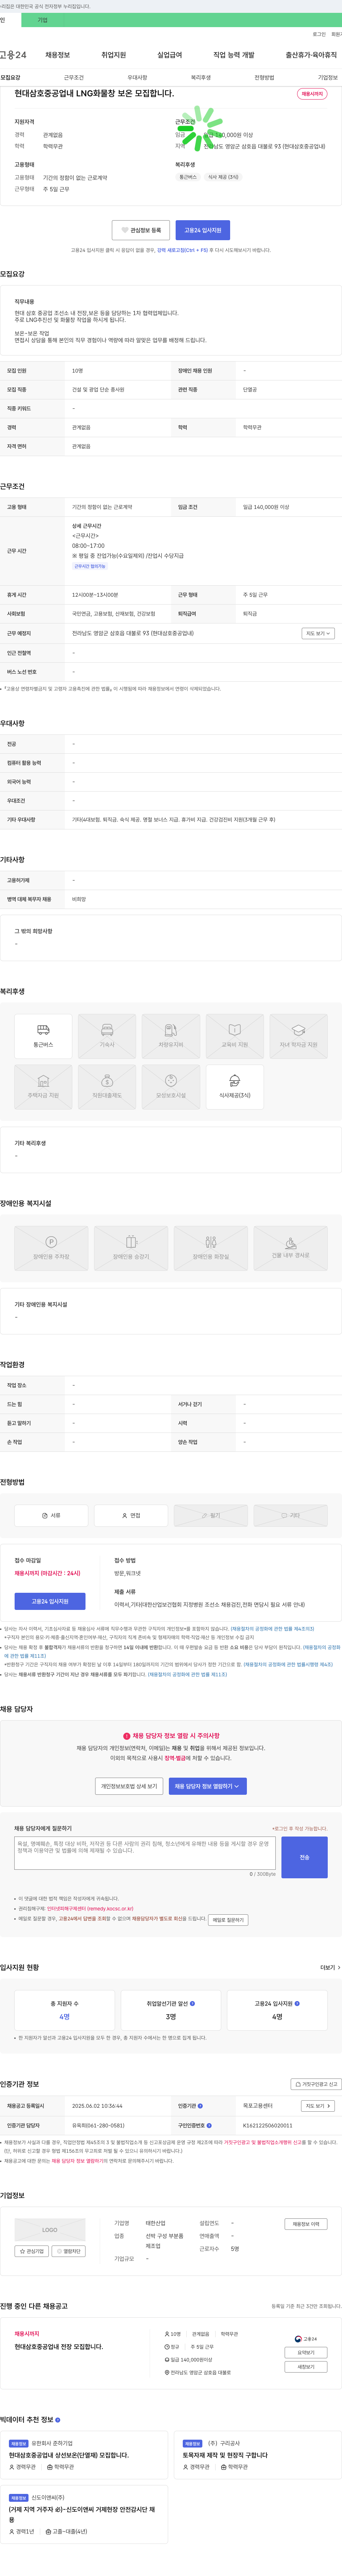
Task: Open the 근무시간 협의가능 tag
Action: 90,566
